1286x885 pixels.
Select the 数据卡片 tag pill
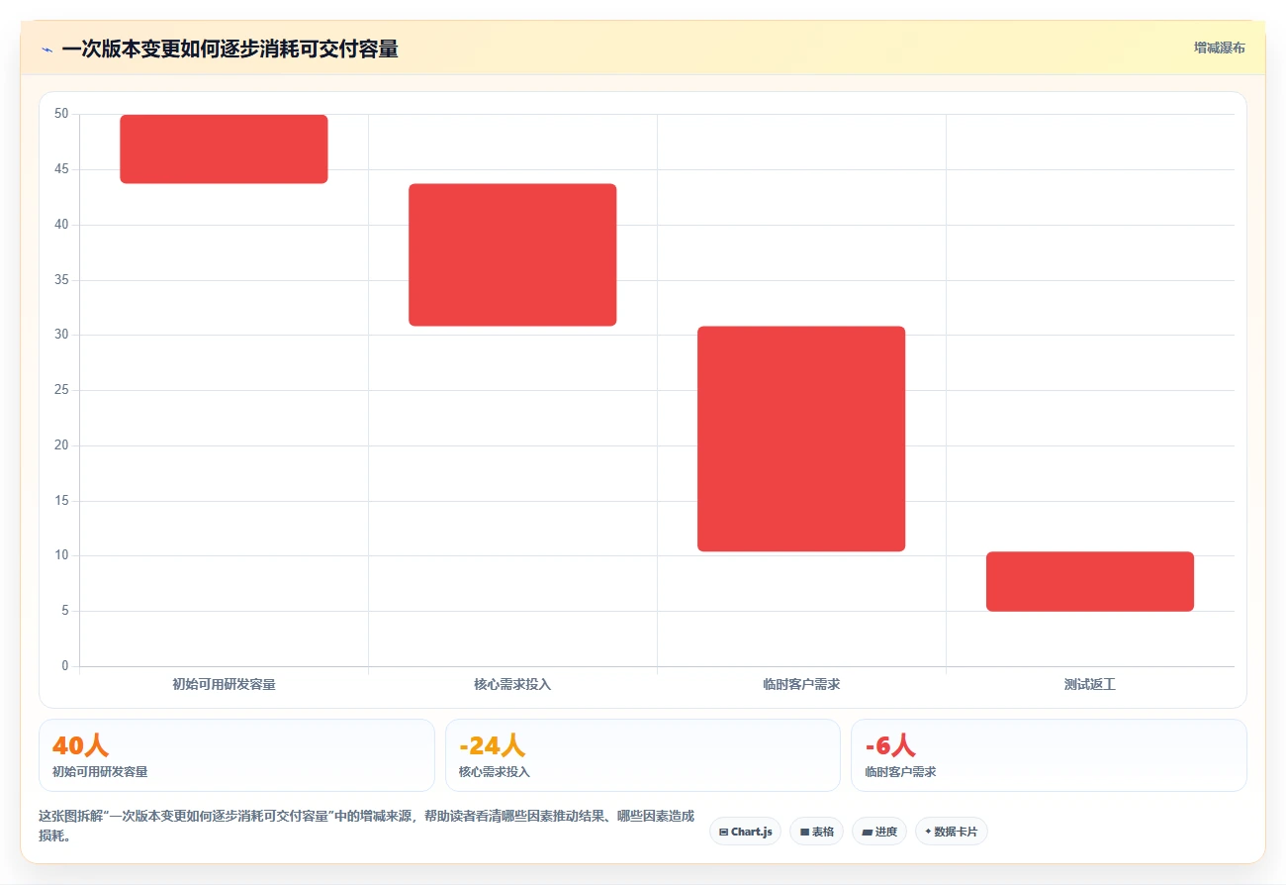pyautogui.click(x=951, y=832)
